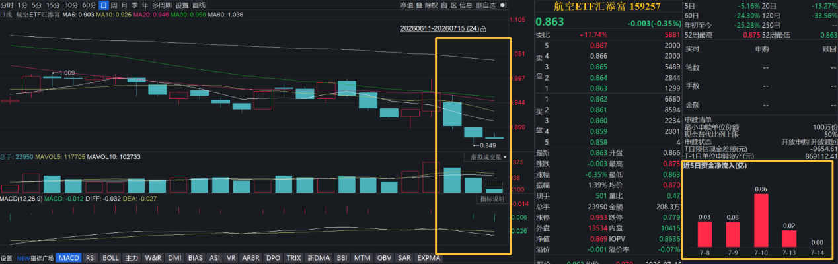Select the 主力 indicator tab

(132, 258)
